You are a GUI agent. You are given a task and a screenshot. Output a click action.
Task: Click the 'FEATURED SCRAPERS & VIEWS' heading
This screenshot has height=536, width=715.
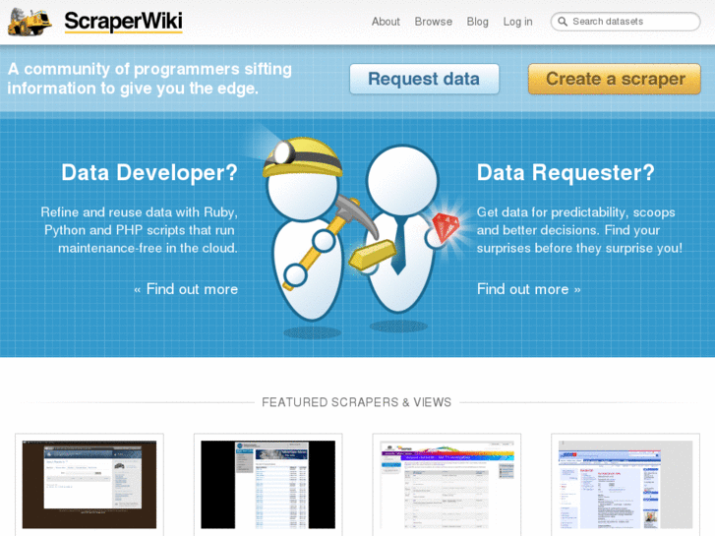tap(357, 402)
